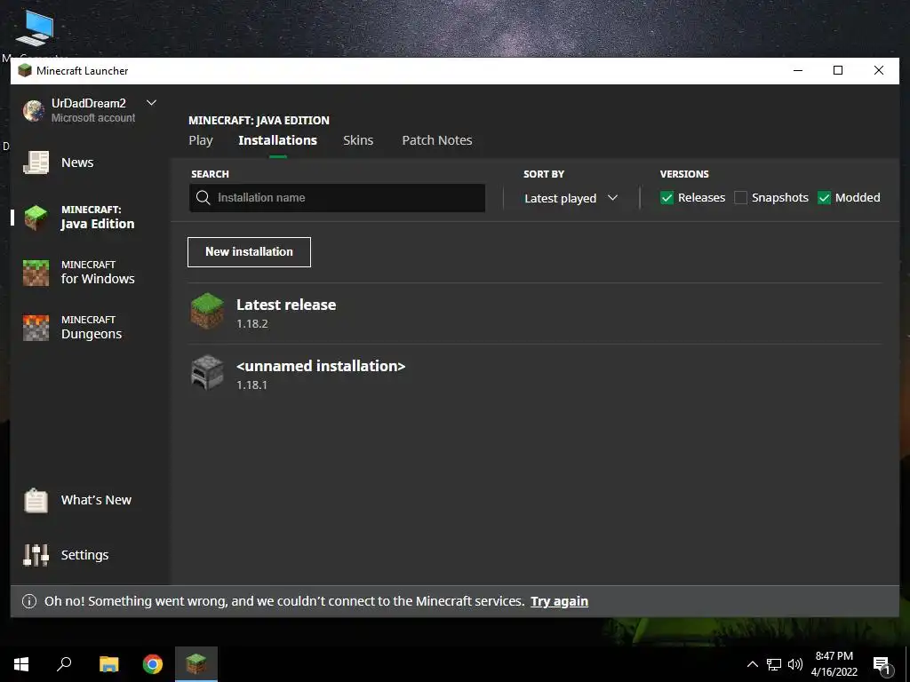Screen dimensions: 910x682
Task: Open taskbar Search magnifier
Action: click(64, 664)
